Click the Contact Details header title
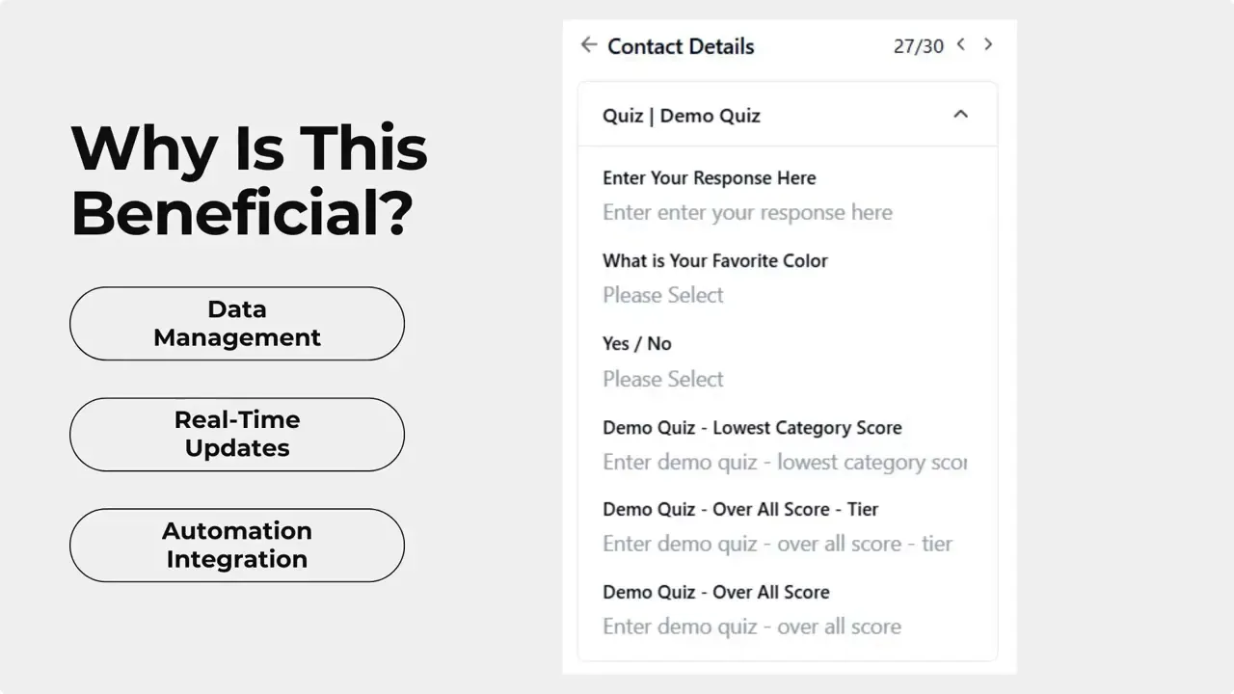Viewport: 1234px width, 694px height. pos(681,46)
